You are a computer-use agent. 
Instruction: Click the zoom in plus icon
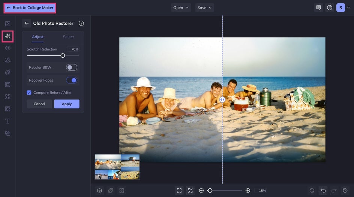click(248, 191)
